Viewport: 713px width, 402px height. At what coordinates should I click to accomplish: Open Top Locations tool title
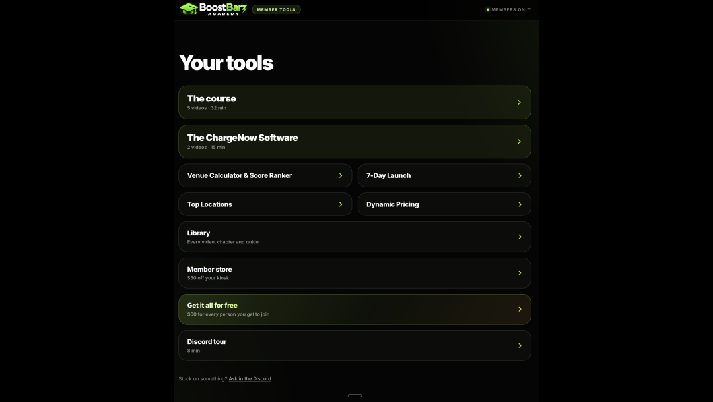click(x=210, y=205)
